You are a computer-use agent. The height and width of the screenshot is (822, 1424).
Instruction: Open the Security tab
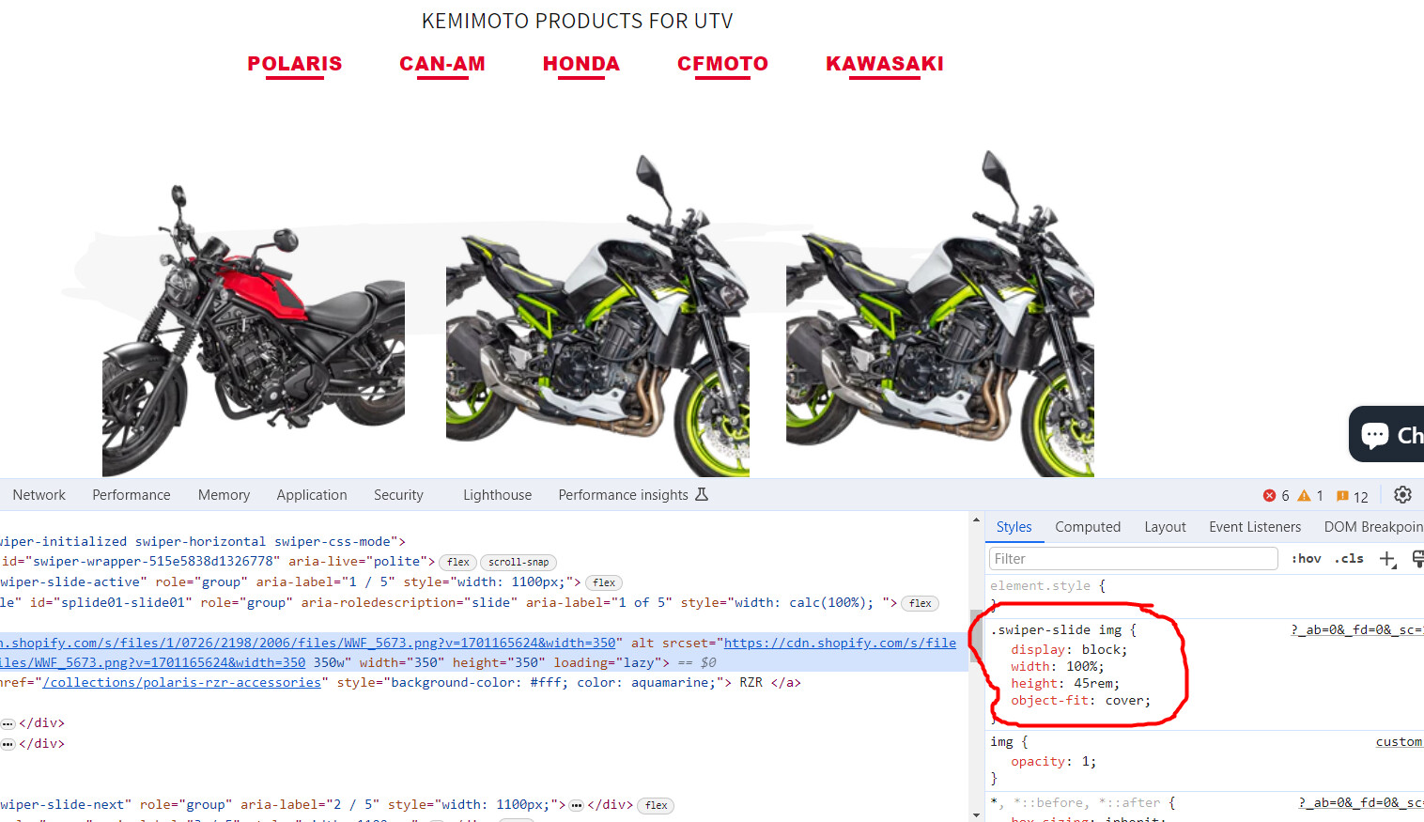(398, 495)
